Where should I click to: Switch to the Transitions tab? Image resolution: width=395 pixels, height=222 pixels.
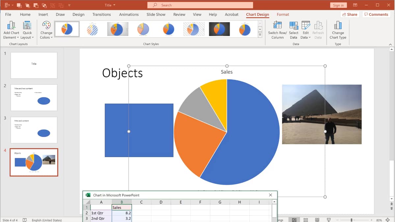point(102,14)
